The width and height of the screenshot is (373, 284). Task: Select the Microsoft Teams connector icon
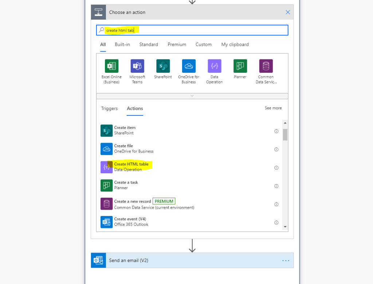click(x=137, y=66)
